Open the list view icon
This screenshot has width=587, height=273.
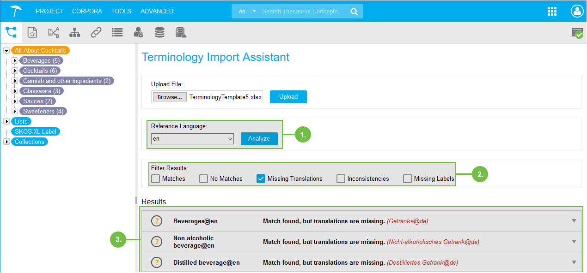click(x=117, y=32)
